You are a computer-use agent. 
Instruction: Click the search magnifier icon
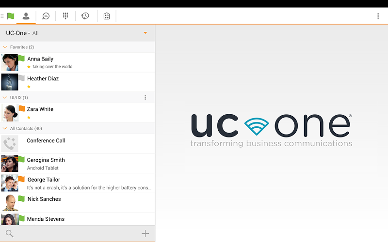[x=9, y=233]
